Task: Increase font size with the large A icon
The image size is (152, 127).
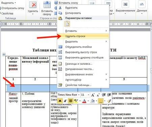Action: pos(93,95)
